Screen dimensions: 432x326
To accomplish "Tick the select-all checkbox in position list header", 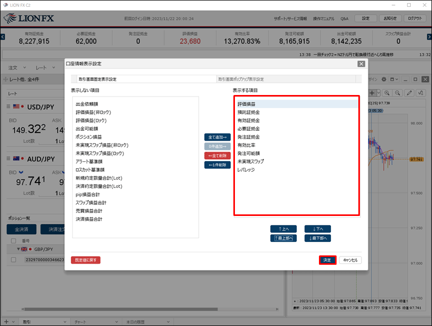I will (13, 241).
